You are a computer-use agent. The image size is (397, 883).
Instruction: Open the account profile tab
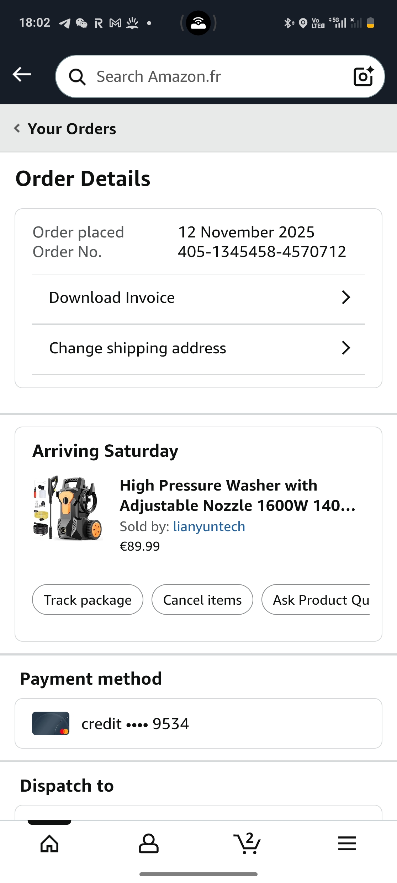point(148,843)
